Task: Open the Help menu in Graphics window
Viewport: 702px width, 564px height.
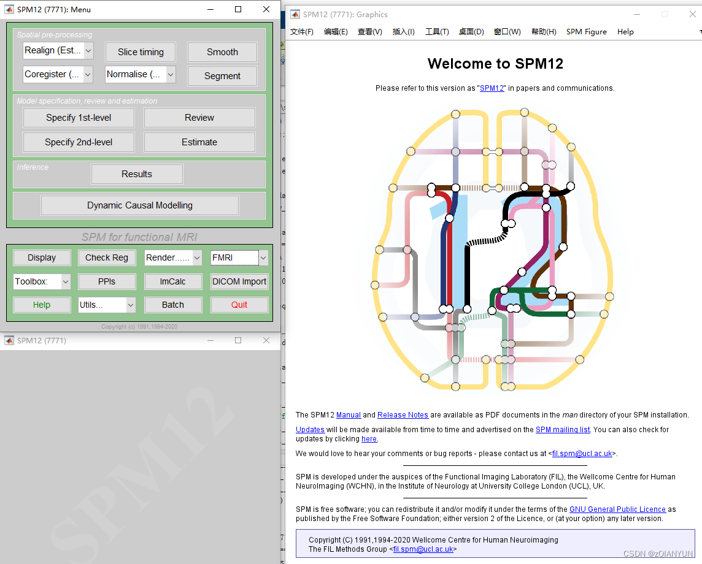Action: 625,32
